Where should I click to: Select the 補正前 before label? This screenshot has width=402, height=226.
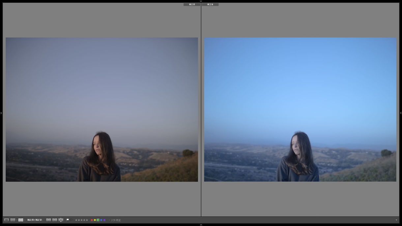coord(192,5)
